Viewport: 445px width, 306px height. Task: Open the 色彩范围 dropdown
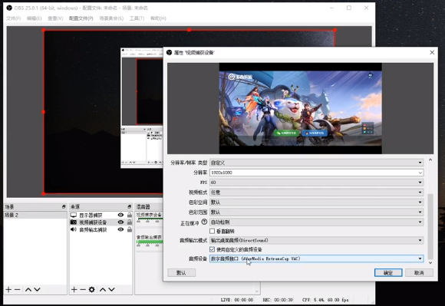click(316, 212)
